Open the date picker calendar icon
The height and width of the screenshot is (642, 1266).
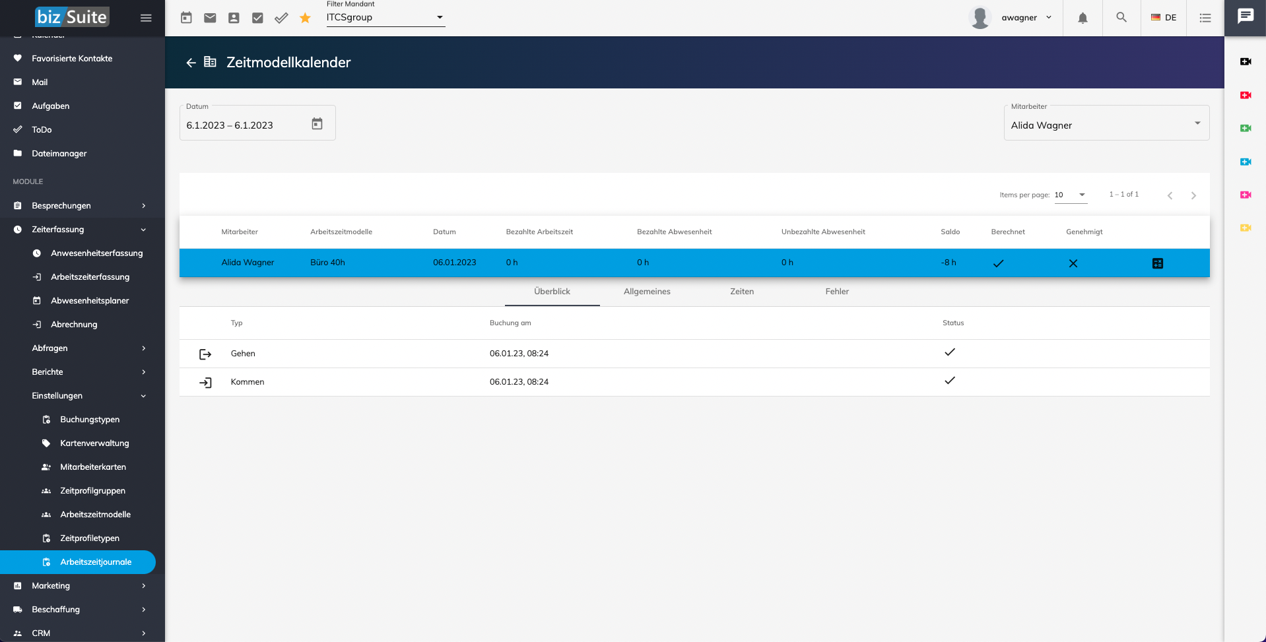click(317, 124)
